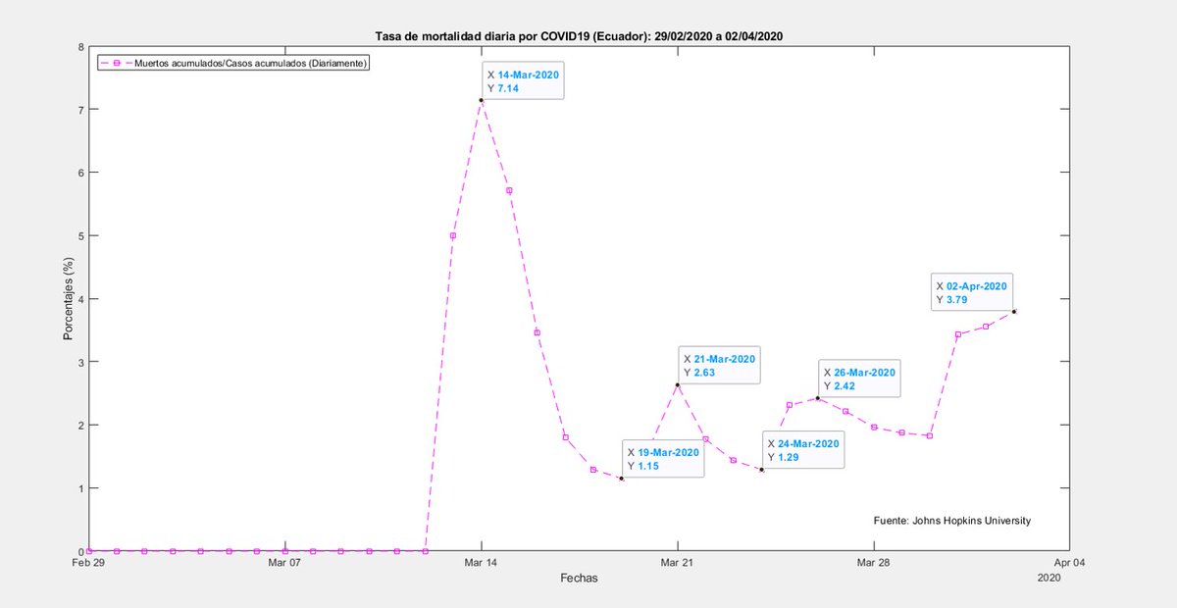This screenshot has height=608, width=1177.
Task: Click the 14-Mar-2020 data tip showing 7.14
Action: click(x=525, y=80)
